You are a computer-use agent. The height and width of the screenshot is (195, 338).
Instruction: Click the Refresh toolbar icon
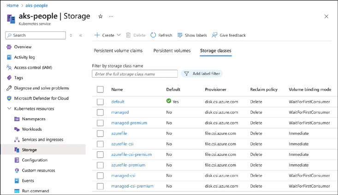(154, 35)
